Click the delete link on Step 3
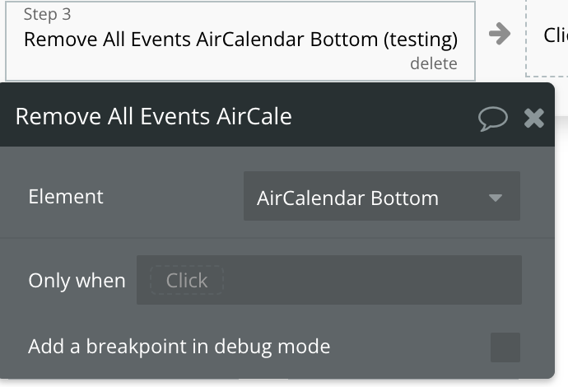The image size is (568, 387). pyautogui.click(x=434, y=63)
